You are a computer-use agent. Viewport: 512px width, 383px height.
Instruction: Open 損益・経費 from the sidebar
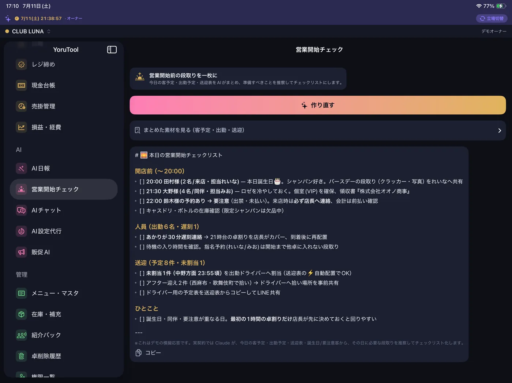[64, 127]
